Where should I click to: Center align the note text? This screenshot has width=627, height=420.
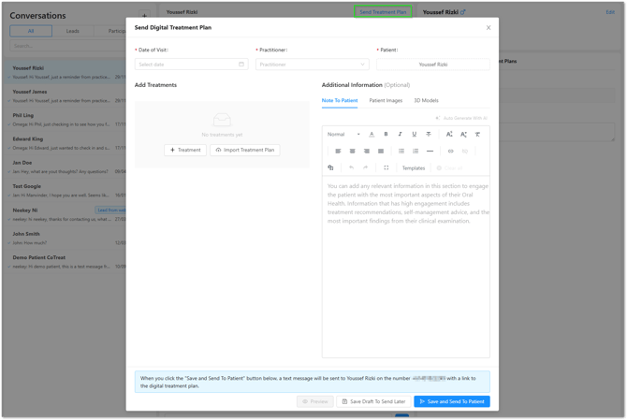(353, 152)
